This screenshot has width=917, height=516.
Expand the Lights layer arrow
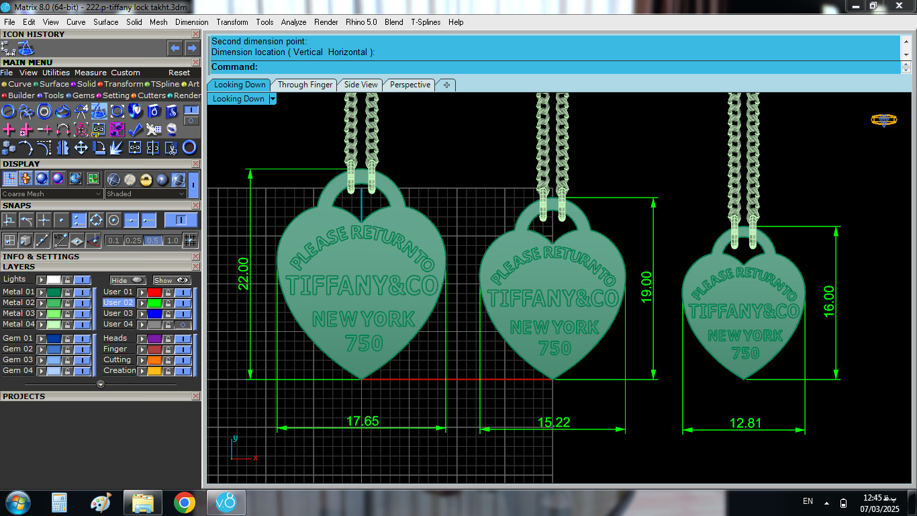(41, 279)
